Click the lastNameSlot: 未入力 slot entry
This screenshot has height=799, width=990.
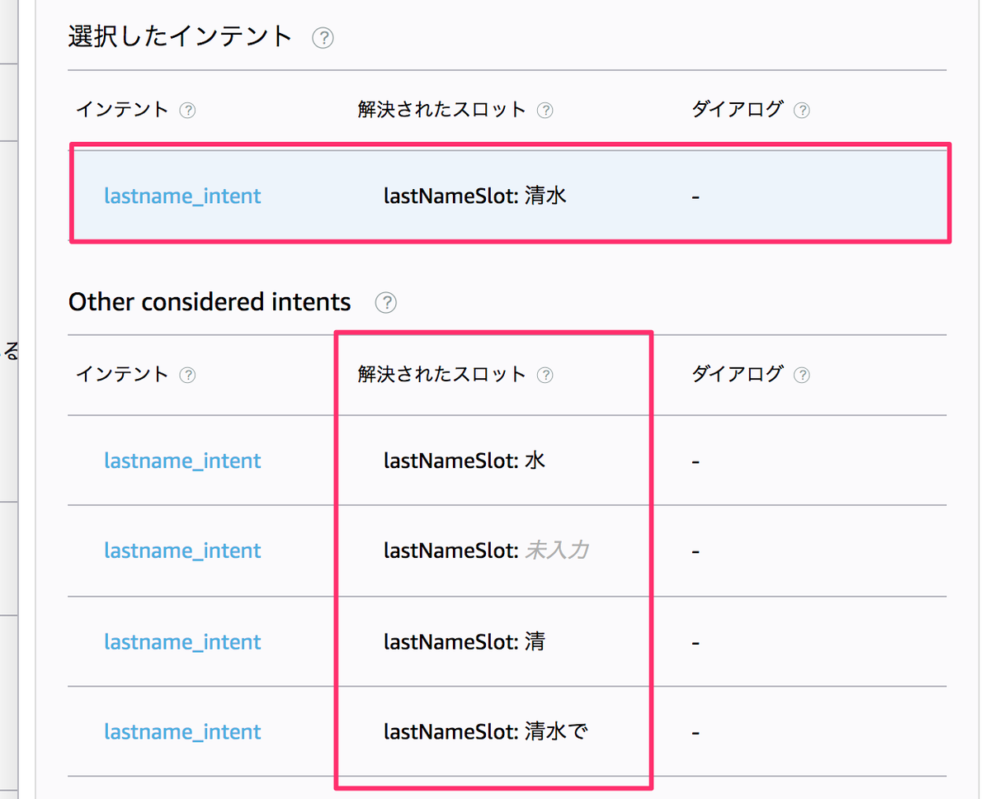point(486,551)
